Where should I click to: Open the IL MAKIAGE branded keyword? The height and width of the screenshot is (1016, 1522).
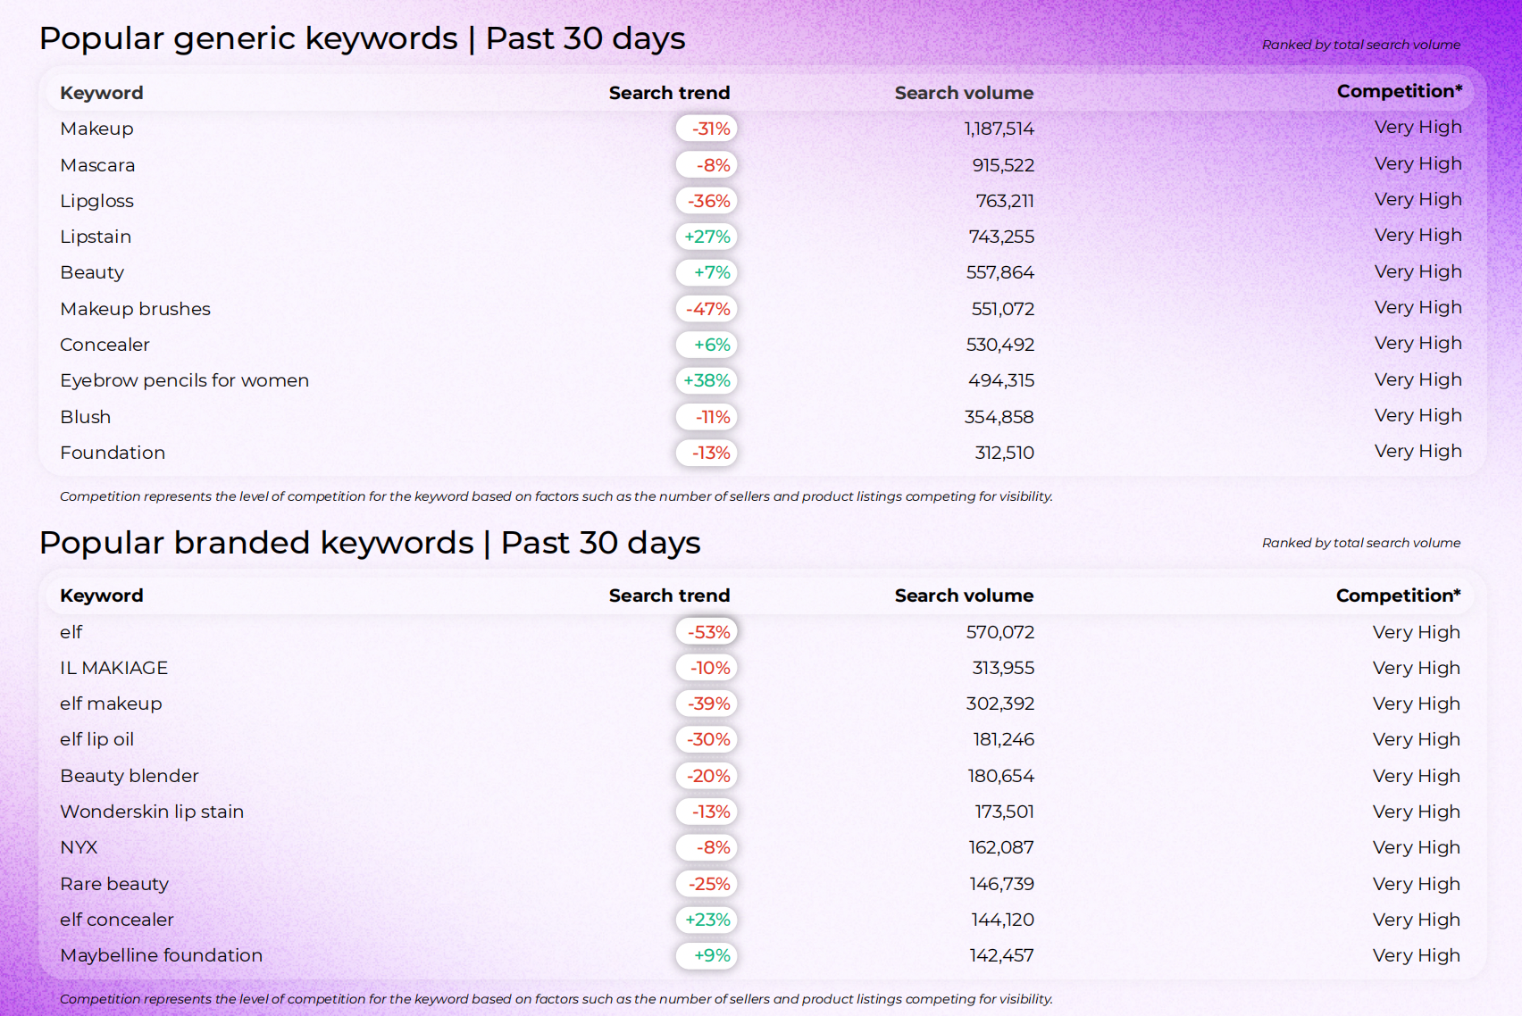(x=113, y=668)
